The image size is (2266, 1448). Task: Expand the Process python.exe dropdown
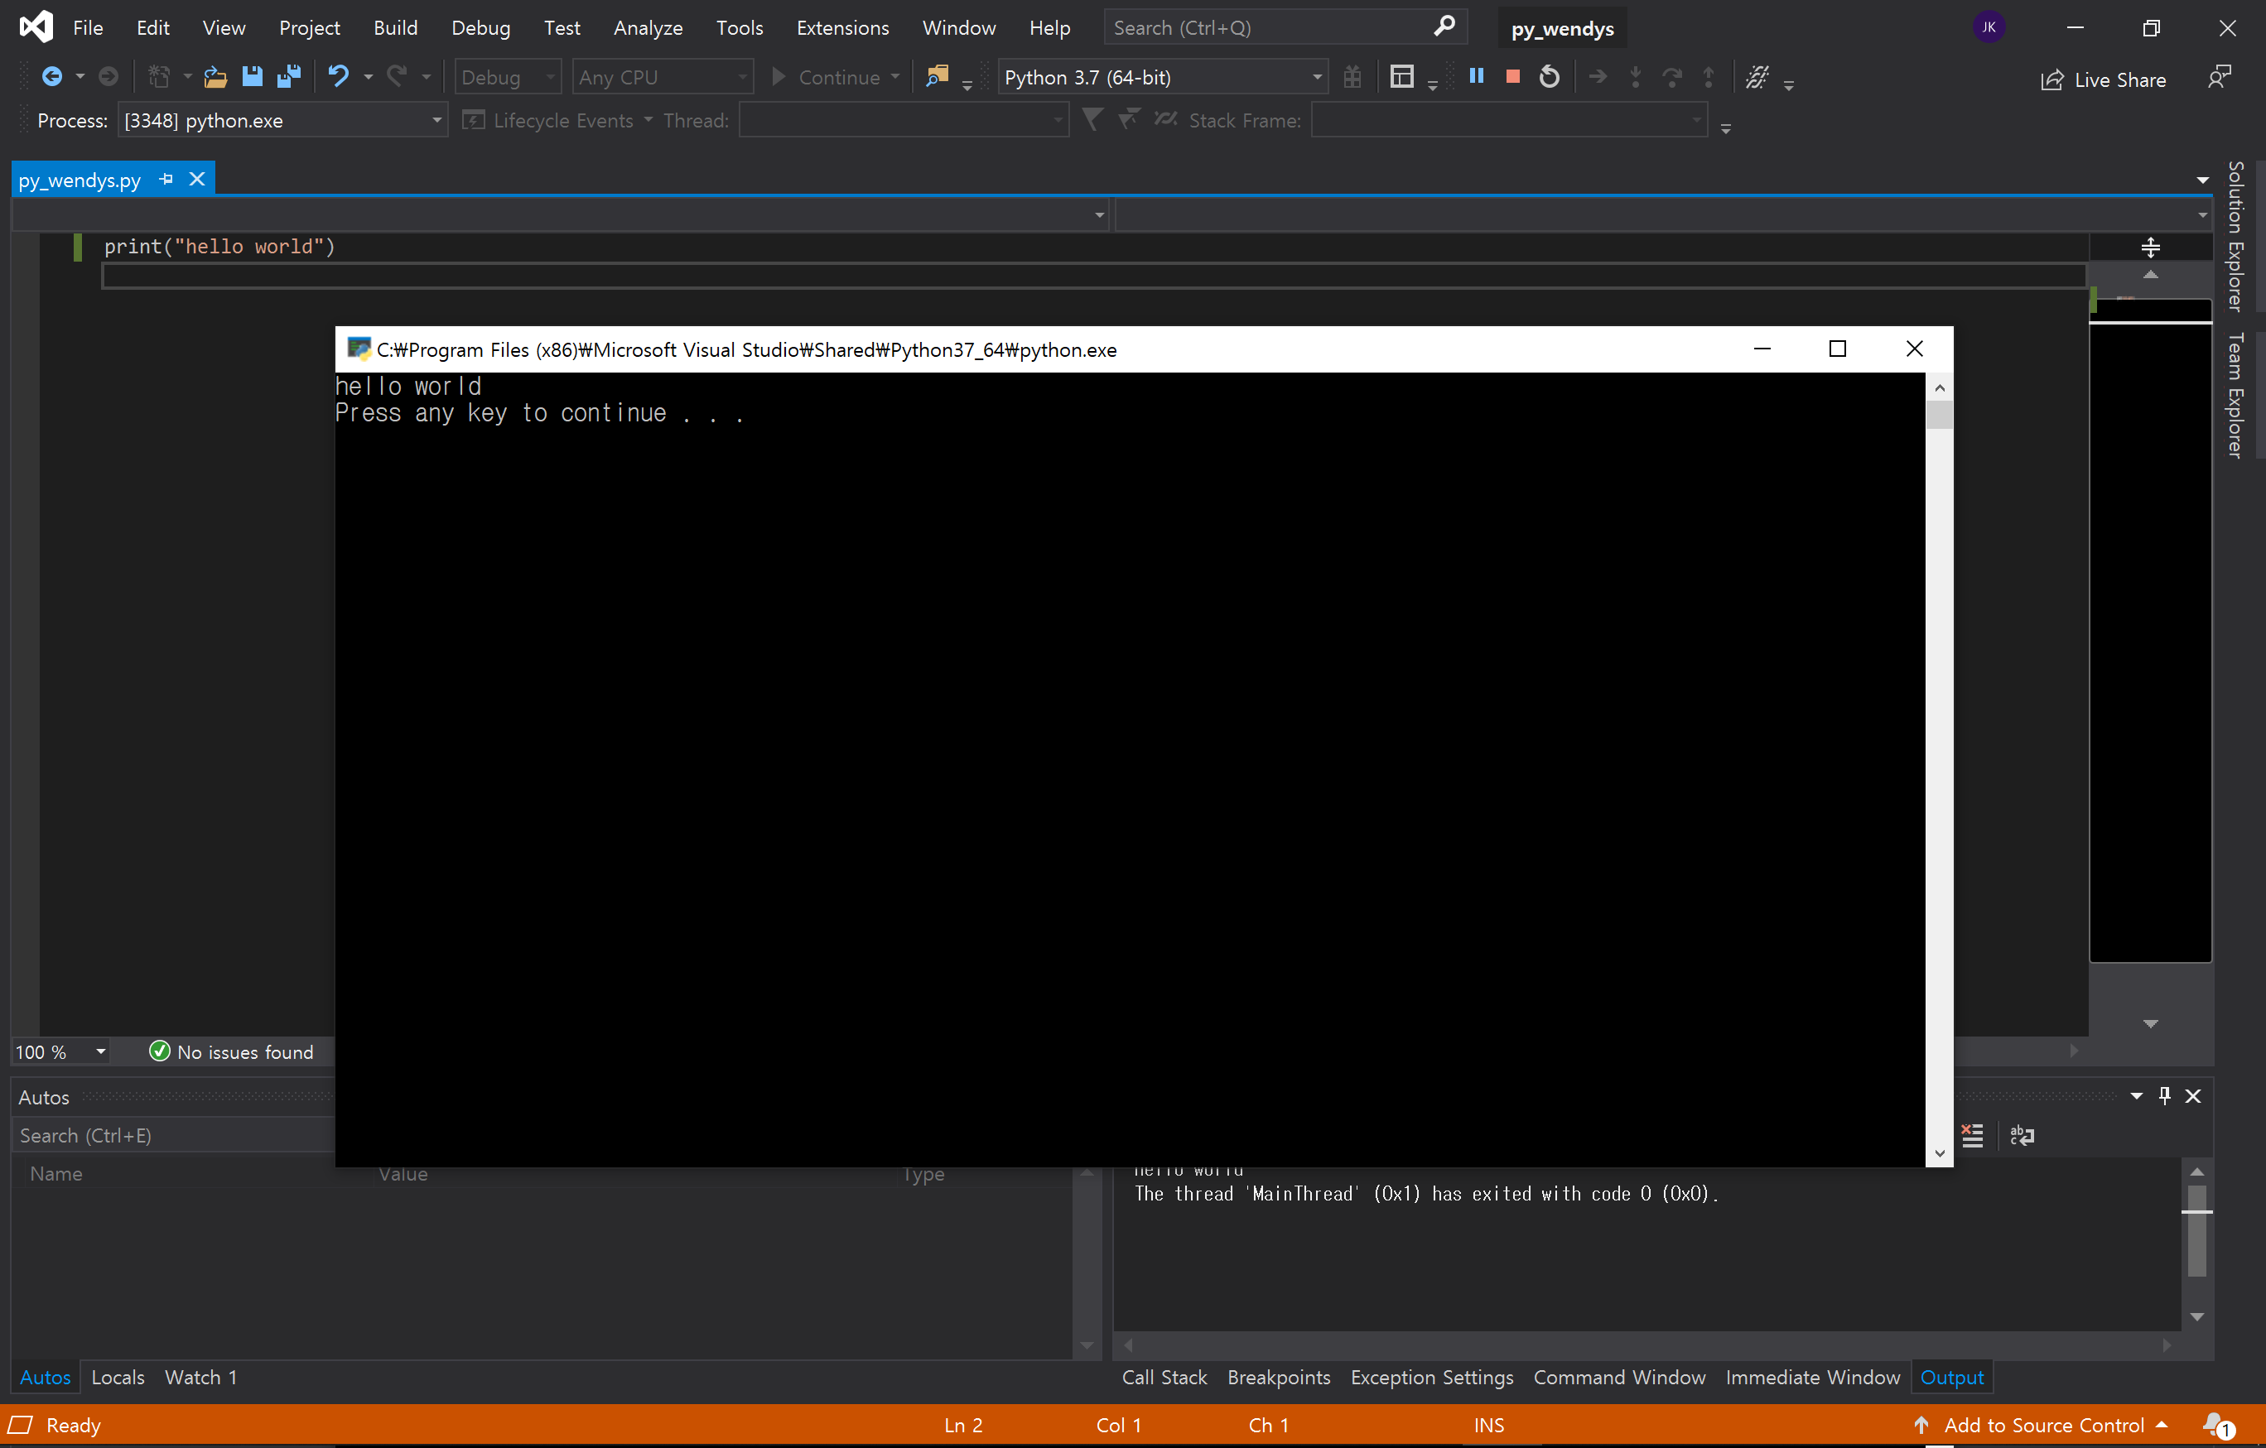[x=436, y=120]
